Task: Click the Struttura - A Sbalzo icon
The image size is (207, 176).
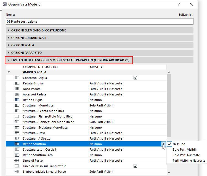Action: tap(17, 138)
